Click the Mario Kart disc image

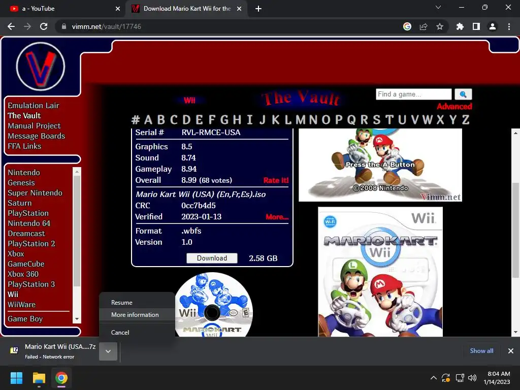214,305
